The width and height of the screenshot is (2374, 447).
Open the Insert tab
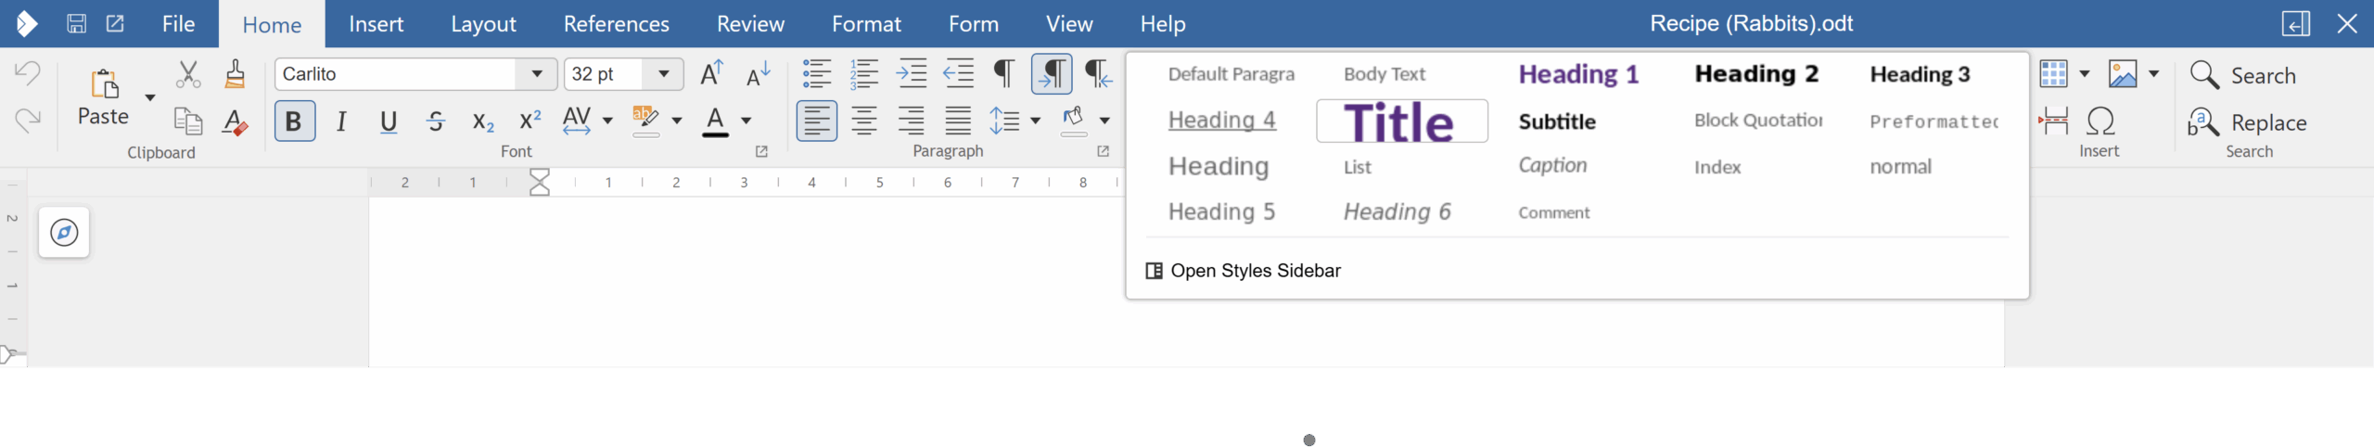pos(376,24)
